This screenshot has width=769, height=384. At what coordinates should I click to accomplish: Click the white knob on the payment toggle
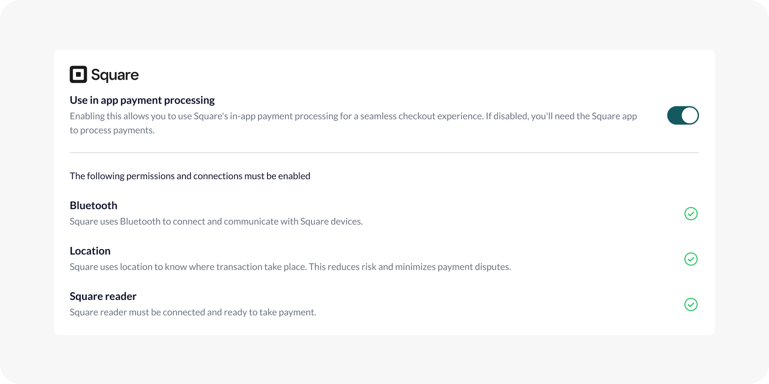point(690,116)
